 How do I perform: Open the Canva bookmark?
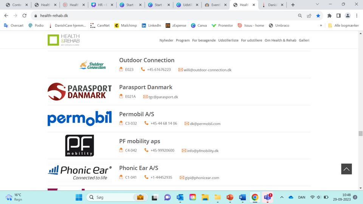click(x=199, y=25)
